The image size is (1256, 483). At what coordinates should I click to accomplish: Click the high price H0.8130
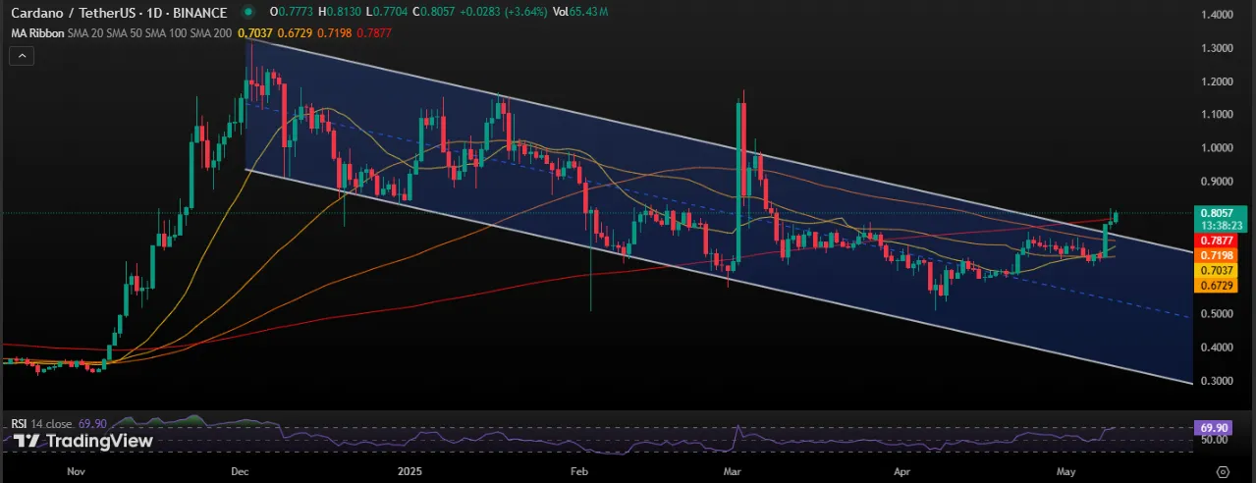pyautogui.click(x=339, y=12)
